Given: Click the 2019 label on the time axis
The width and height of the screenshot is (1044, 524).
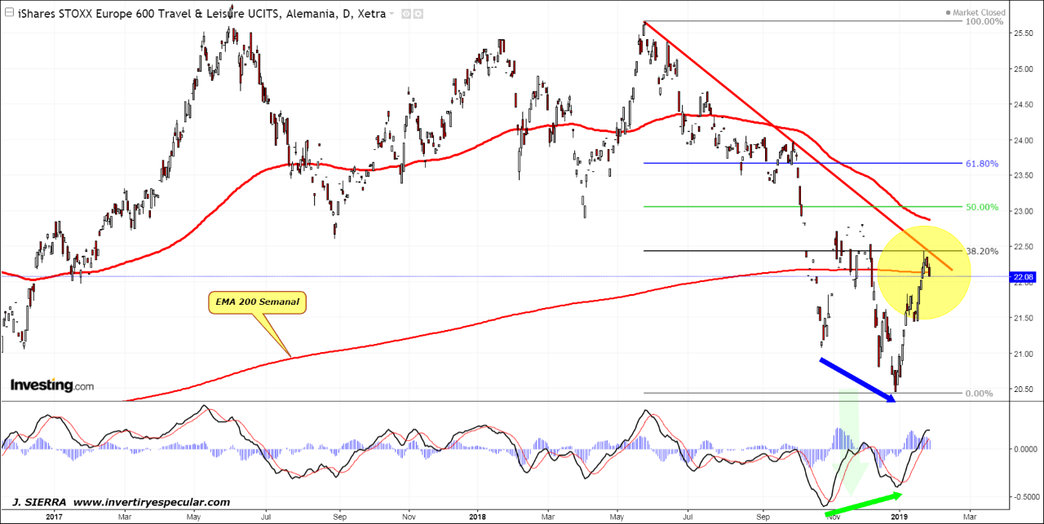Looking at the screenshot, I should 899,516.
